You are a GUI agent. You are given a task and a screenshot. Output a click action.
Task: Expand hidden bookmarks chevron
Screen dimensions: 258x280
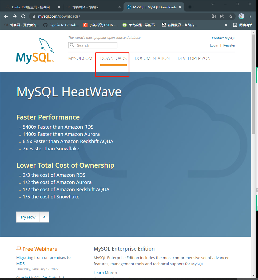(226, 25)
